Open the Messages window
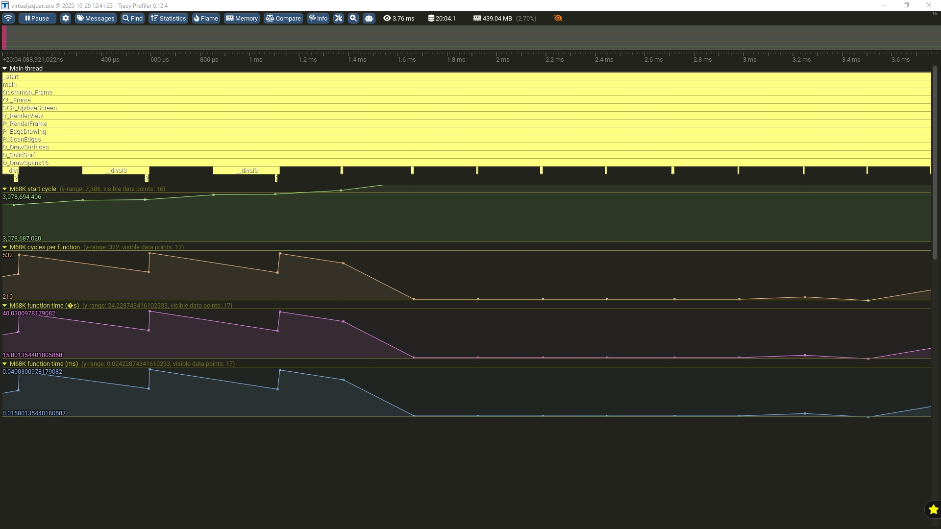Screen dimensions: 941x529 point(96,18)
